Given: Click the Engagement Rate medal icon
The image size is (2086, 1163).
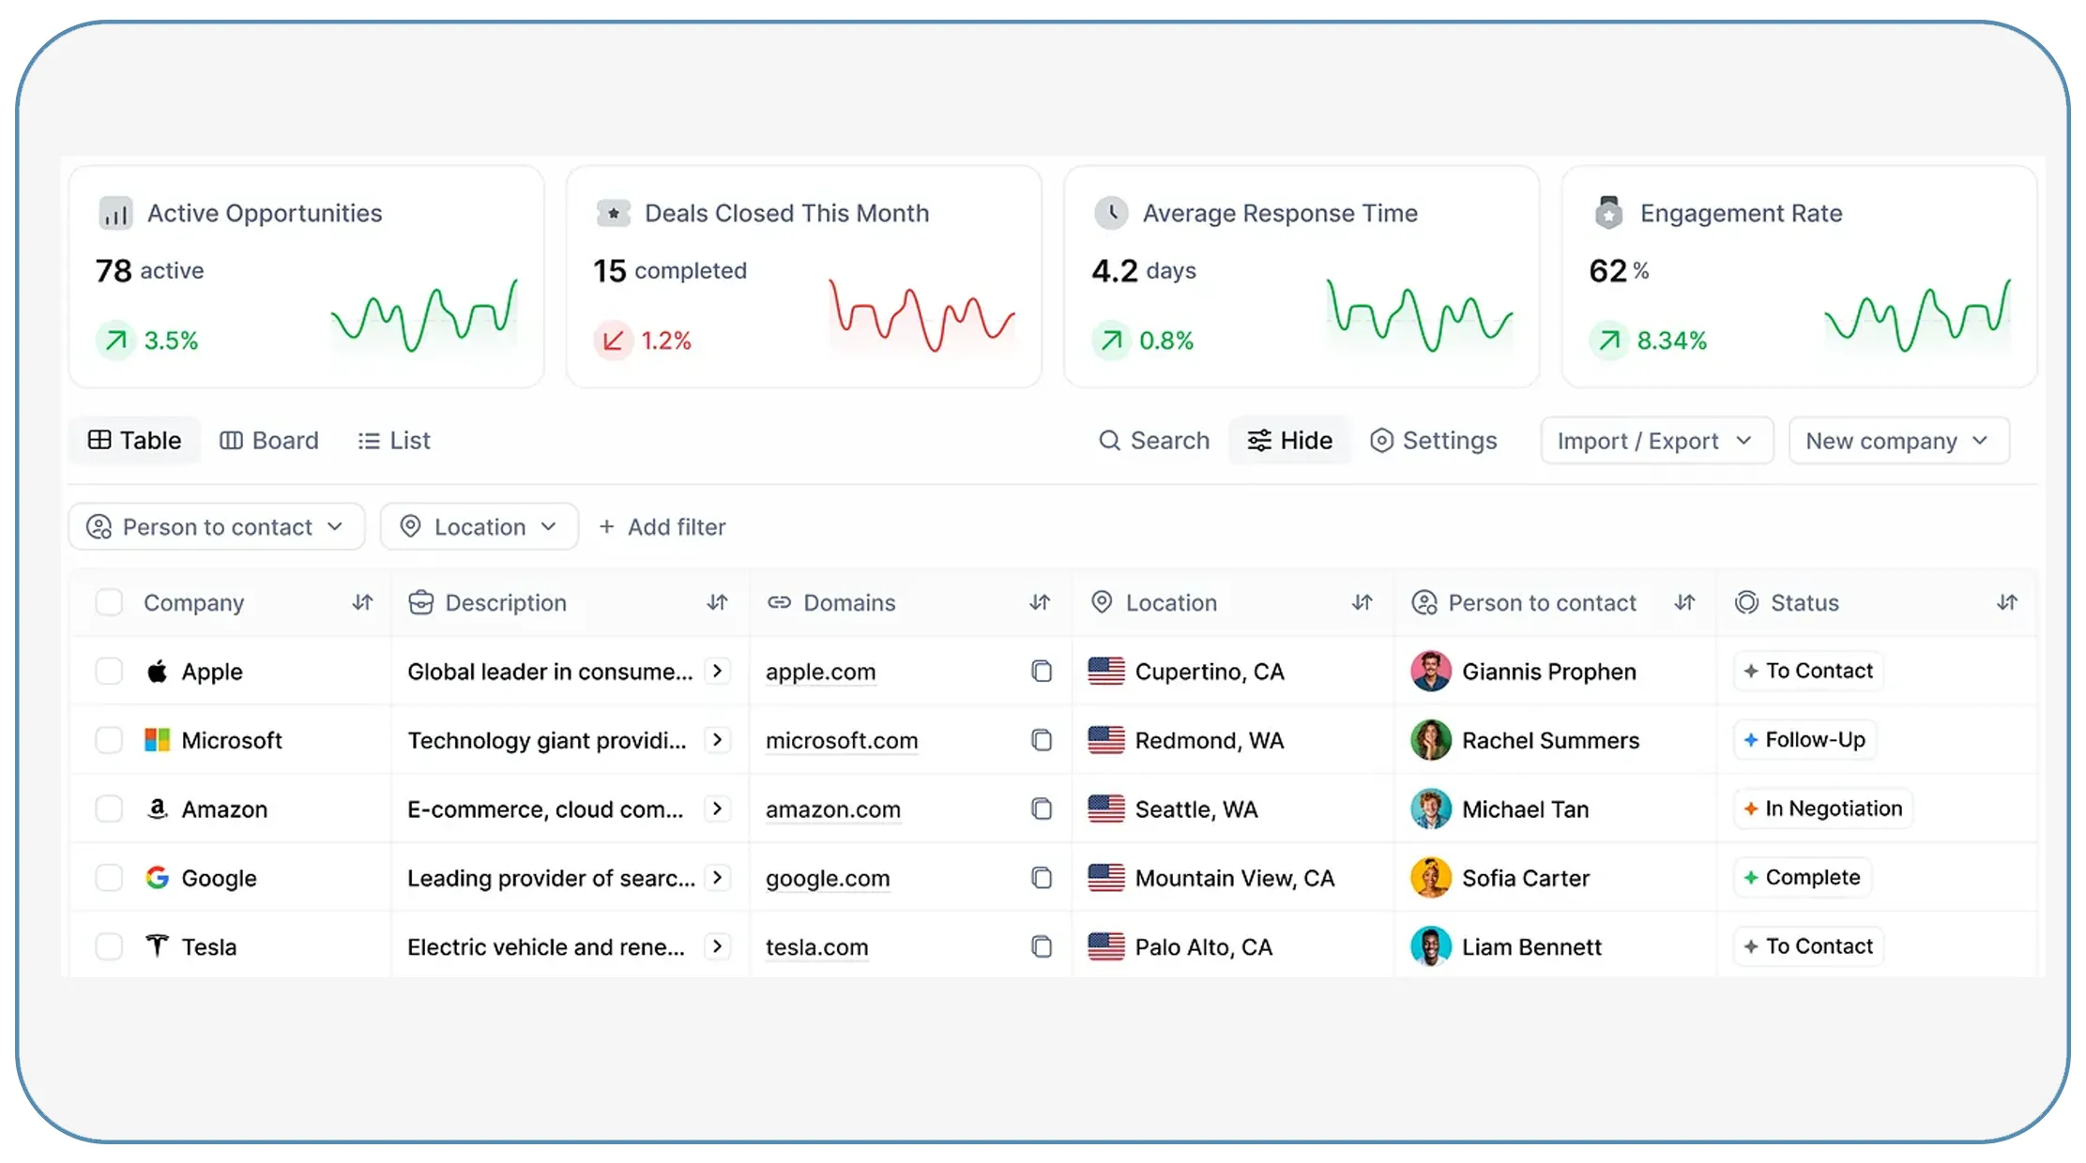Looking at the screenshot, I should [1608, 213].
